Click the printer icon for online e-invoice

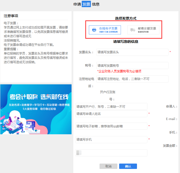94,30
